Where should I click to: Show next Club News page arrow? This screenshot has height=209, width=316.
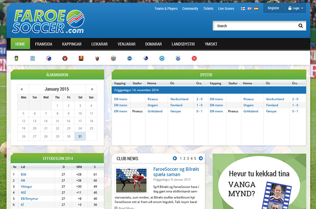tap(201, 158)
